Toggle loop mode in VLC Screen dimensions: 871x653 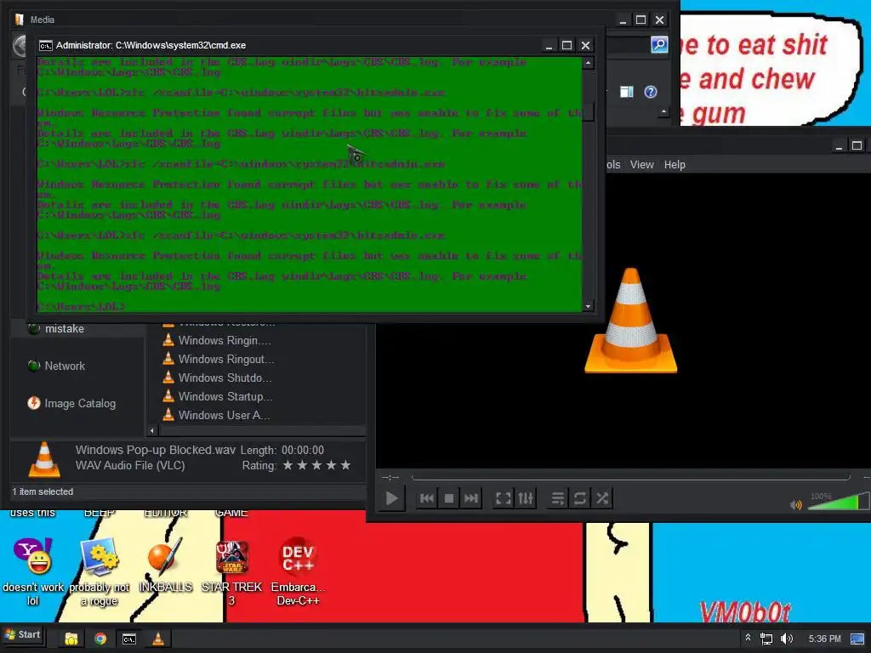click(x=580, y=498)
